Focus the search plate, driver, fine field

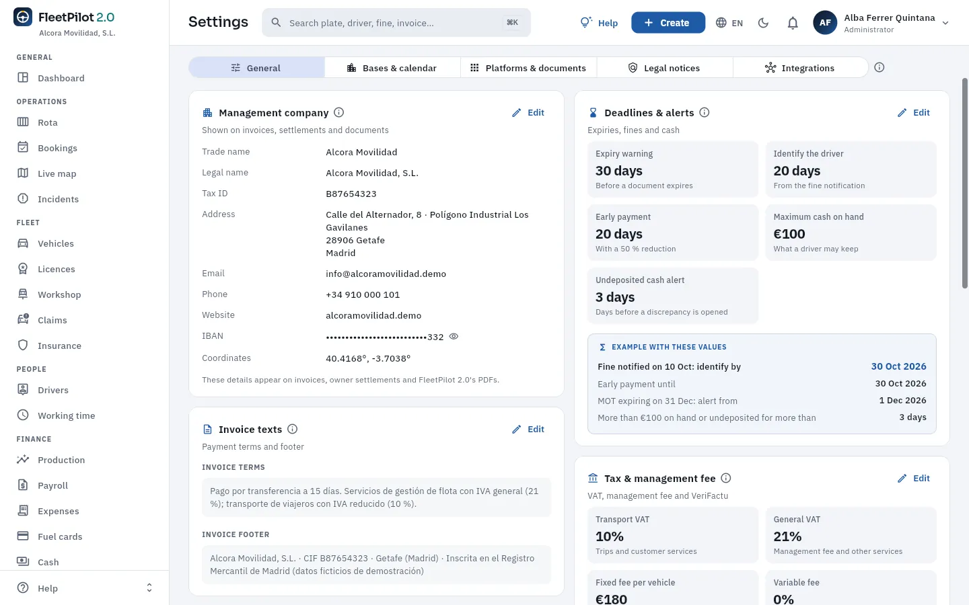396,23
